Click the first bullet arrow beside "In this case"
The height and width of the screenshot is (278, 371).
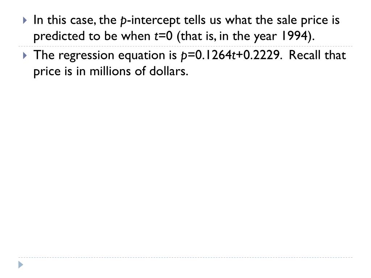click(25, 20)
